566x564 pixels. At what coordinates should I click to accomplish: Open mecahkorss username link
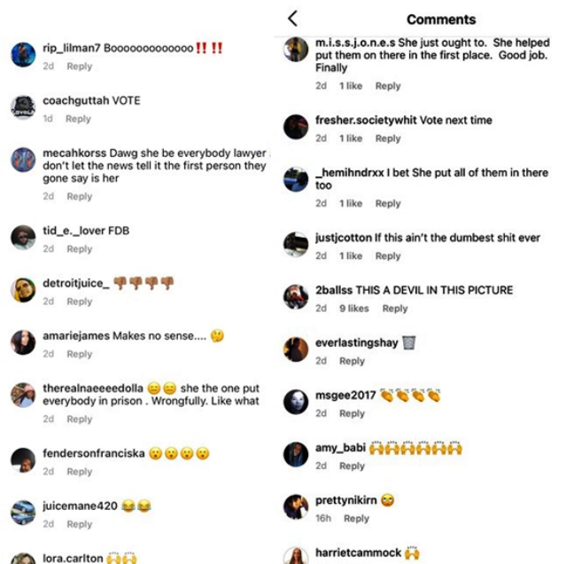pos(74,153)
